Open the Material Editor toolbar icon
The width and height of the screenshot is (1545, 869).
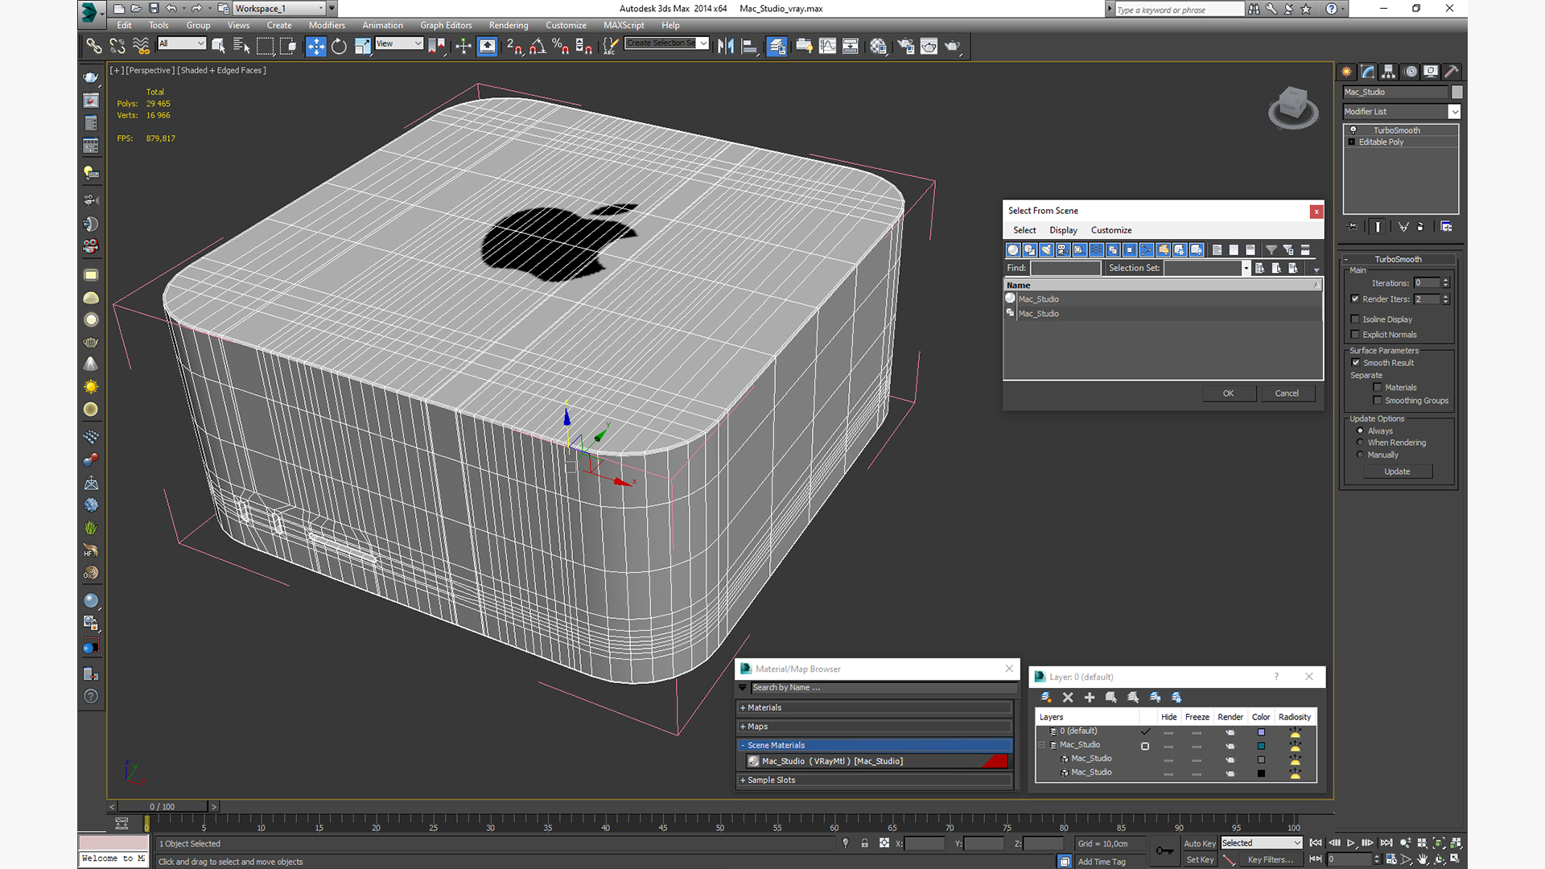pyautogui.click(x=878, y=46)
